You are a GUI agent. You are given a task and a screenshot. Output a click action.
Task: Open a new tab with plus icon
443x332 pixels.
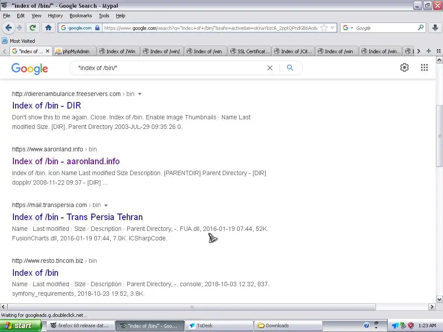point(429,51)
